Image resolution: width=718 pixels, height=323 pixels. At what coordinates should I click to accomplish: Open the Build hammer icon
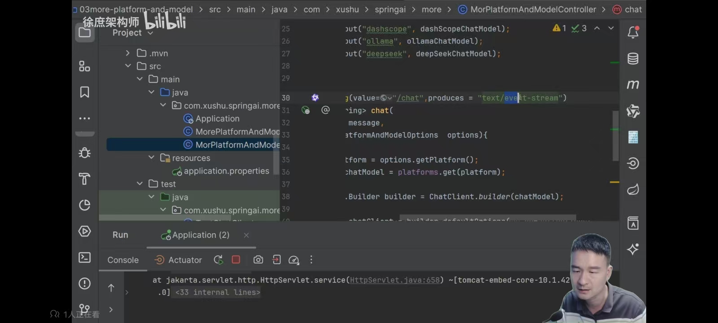click(84, 179)
